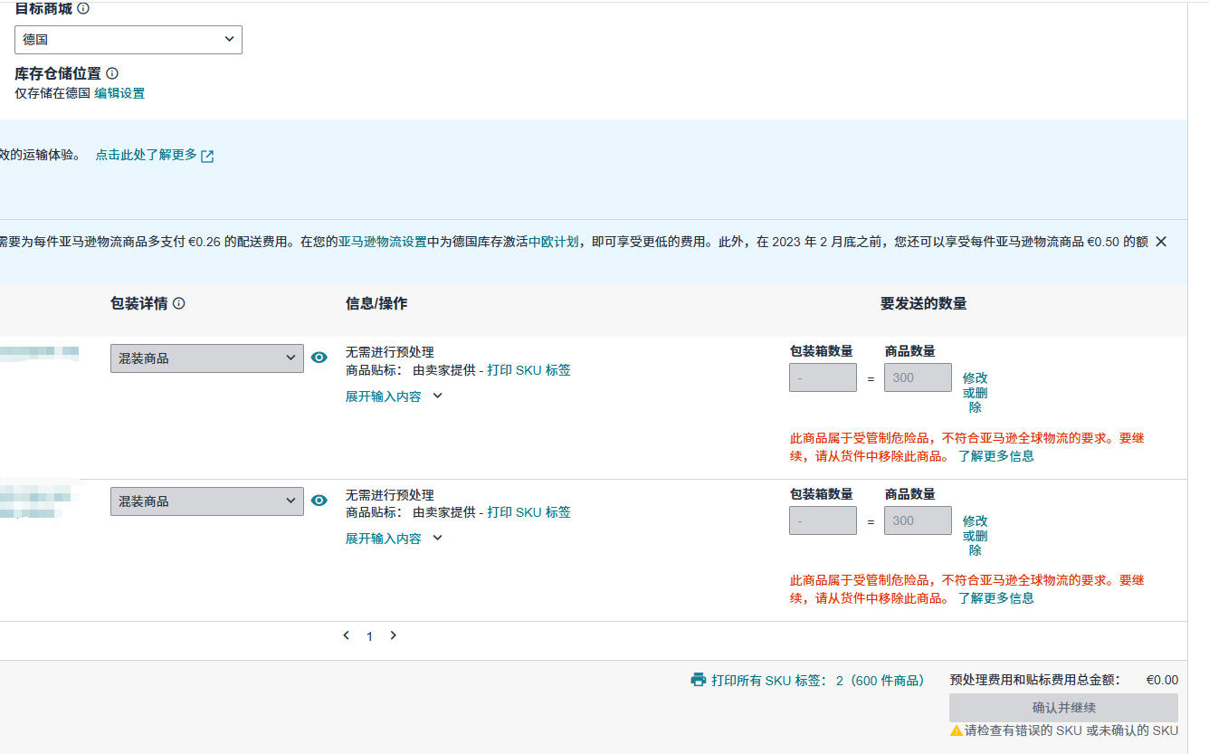The image size is (1209, 754).
Task: Click 修改或删除 for the second product
Action: point(975,535)
